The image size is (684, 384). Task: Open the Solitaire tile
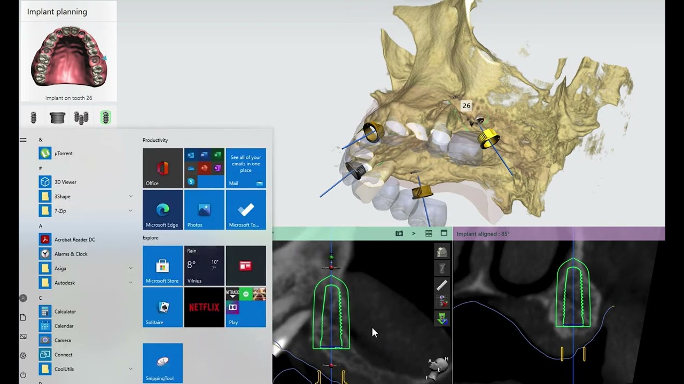[x=163, y=307]
